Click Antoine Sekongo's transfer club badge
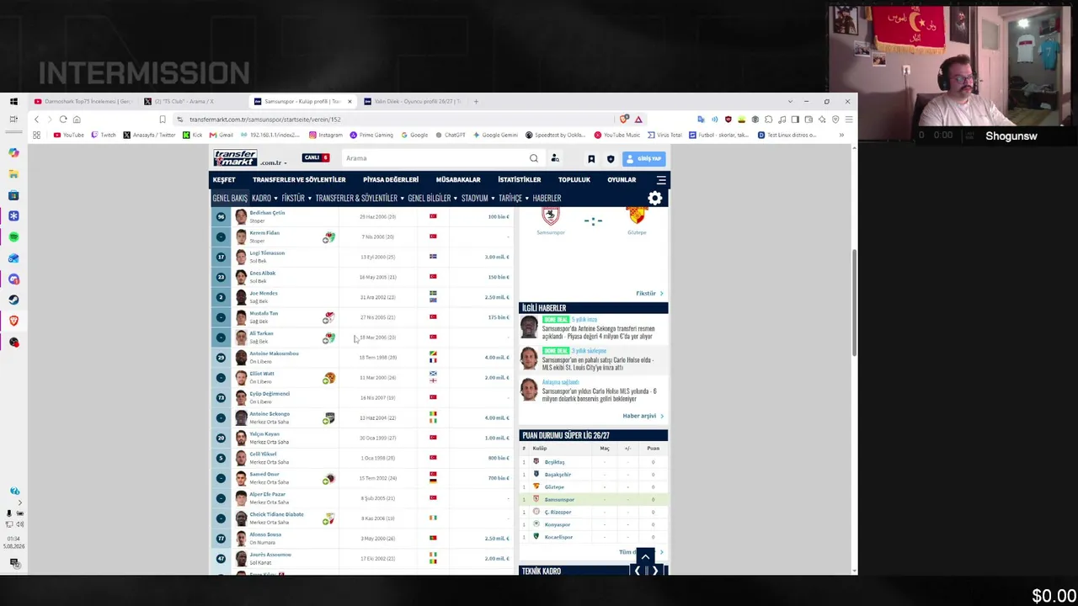 pos(328,418)
